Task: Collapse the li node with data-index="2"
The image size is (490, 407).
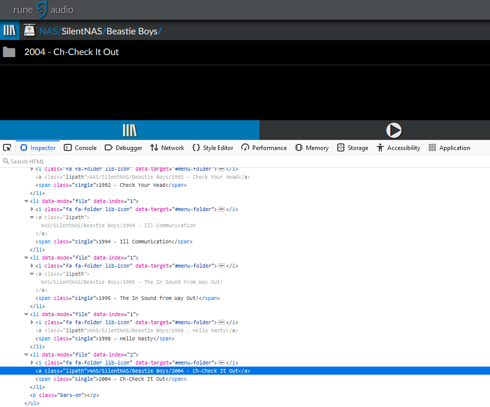Action: [26, 354]
